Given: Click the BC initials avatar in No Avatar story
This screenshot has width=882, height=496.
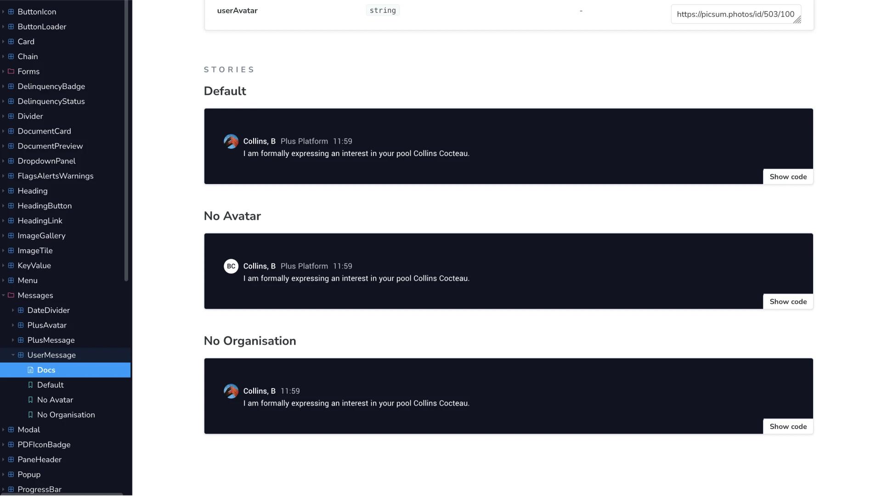Looking at the screenshot, I should click(x=231, y=266).
